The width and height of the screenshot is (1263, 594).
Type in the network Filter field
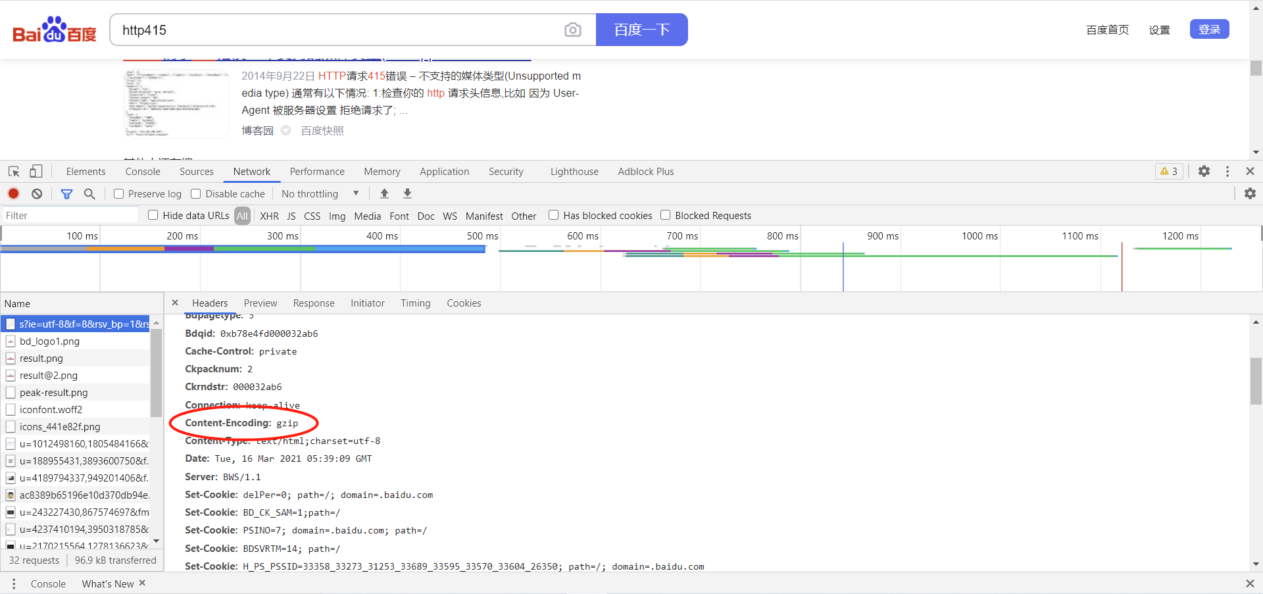[x=69, y=216]
